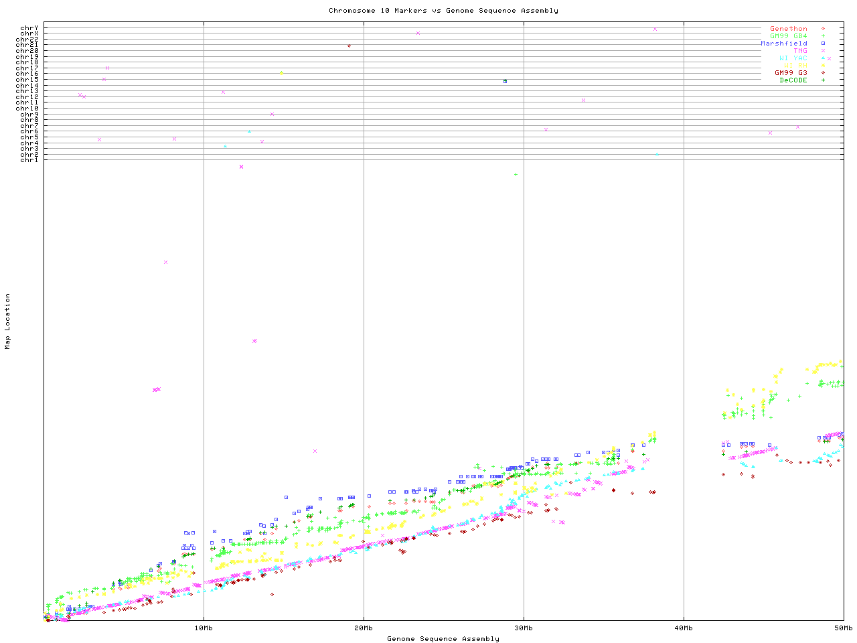Viewport: 857px width, 643px height.
Task: Click the GM99 GB4 plus legend marker
Action: click(x=823, y=36)
